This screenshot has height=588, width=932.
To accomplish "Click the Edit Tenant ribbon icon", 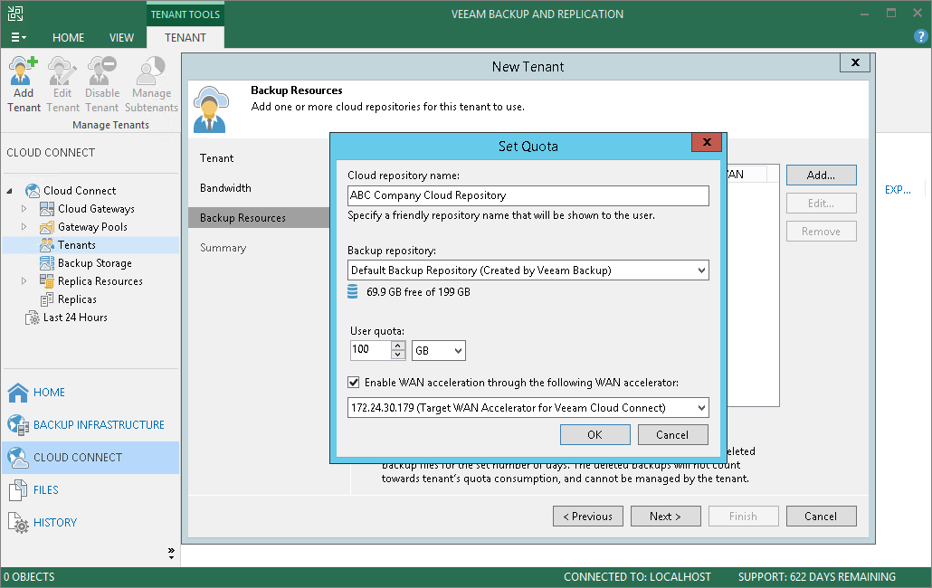I will coord(62,71).
